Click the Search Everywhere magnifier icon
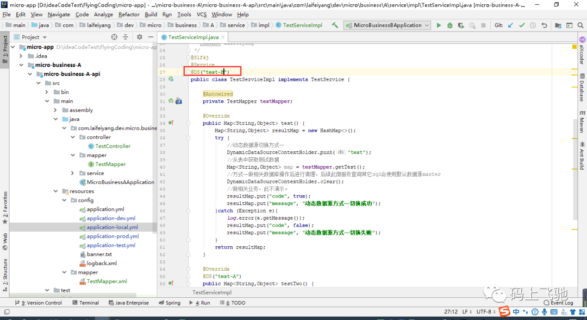587x320 pixels. click(580, 25)
